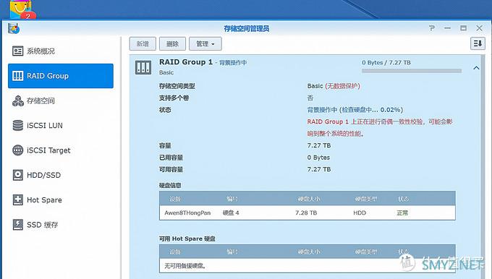Click the iSCSI LUN database icon
The height and width of the screenshot is (279, 492).
[x=18, y=125]
